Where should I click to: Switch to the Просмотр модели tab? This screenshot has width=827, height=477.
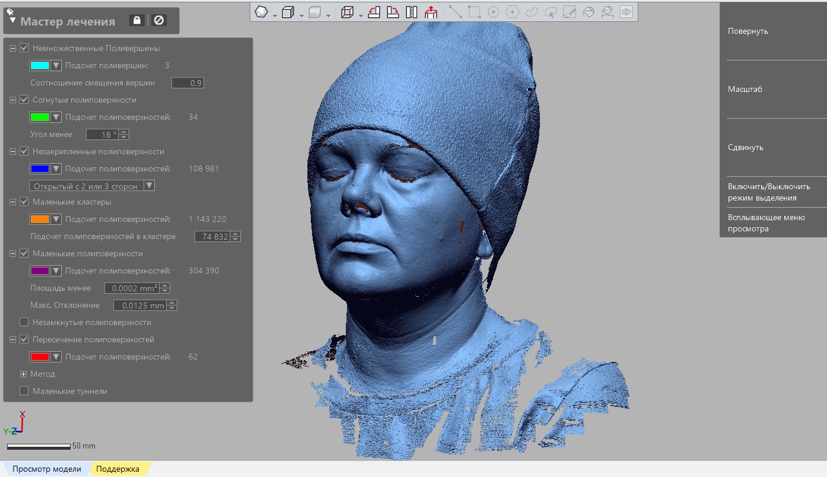(46, 469)
